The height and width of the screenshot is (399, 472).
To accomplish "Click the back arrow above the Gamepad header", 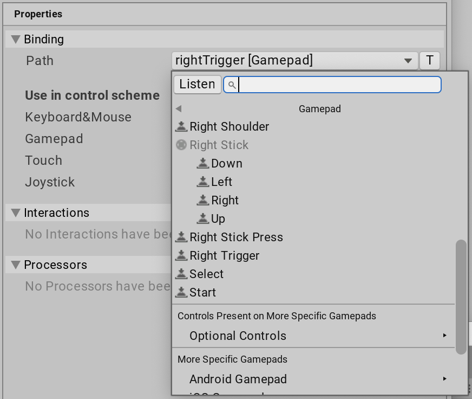I will point(179,108).
